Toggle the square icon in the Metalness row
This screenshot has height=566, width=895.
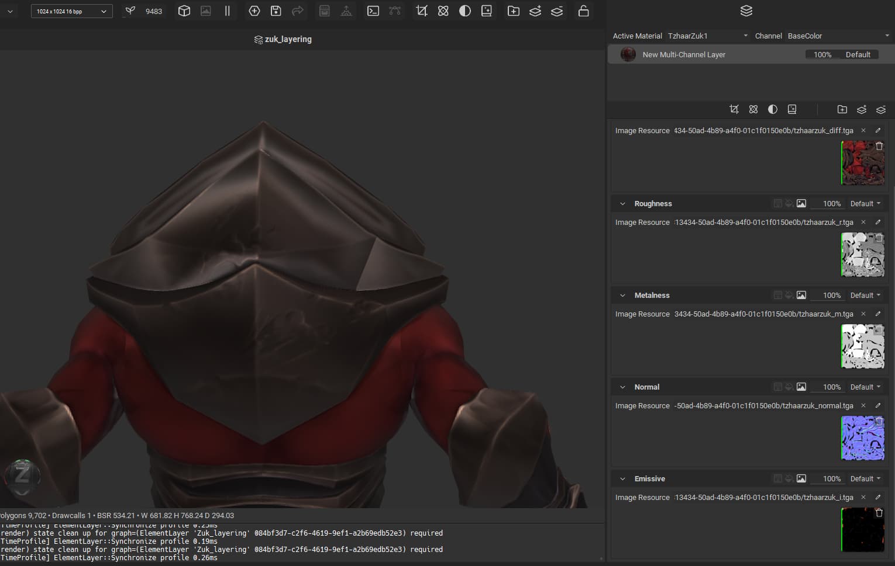coord(778,295)
